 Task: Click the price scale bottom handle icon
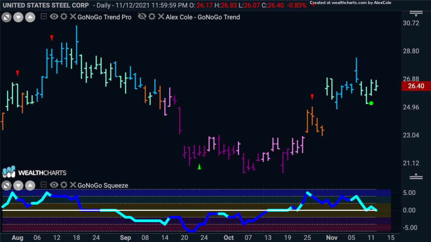pyautogui.click(x=416, y=176)
